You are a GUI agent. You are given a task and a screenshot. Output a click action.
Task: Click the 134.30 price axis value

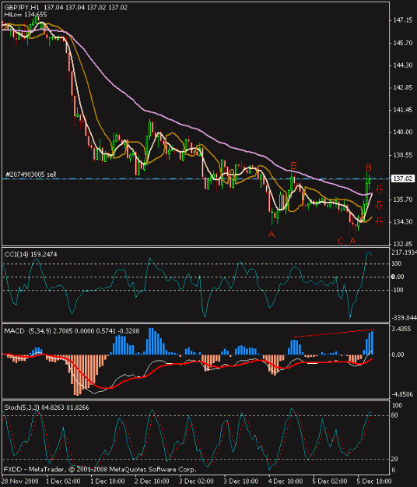tap(403, 222)
